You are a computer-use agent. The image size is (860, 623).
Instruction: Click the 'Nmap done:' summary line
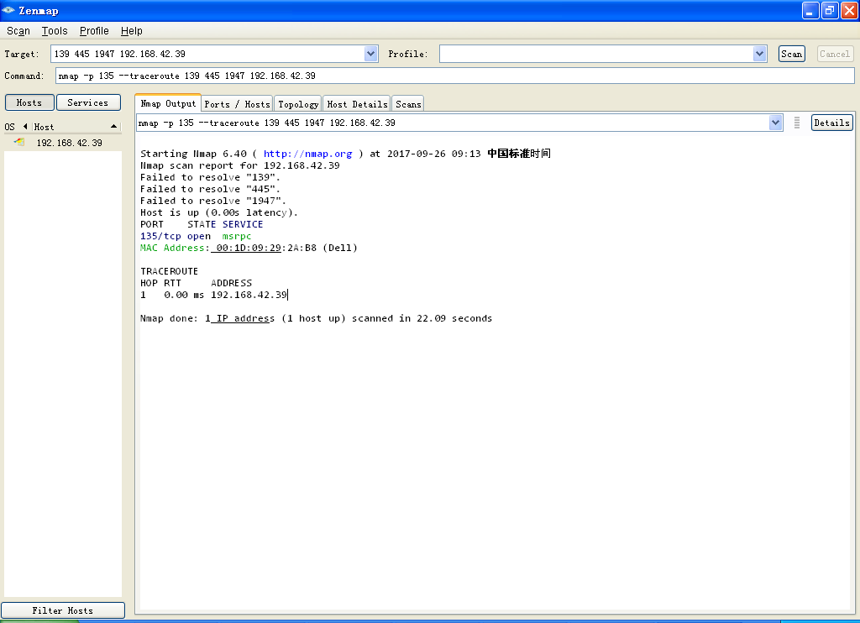[x=316, y=318]
